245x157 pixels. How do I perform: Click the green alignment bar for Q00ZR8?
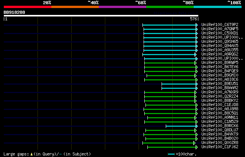pyautogui.click(x=168, y=143)
